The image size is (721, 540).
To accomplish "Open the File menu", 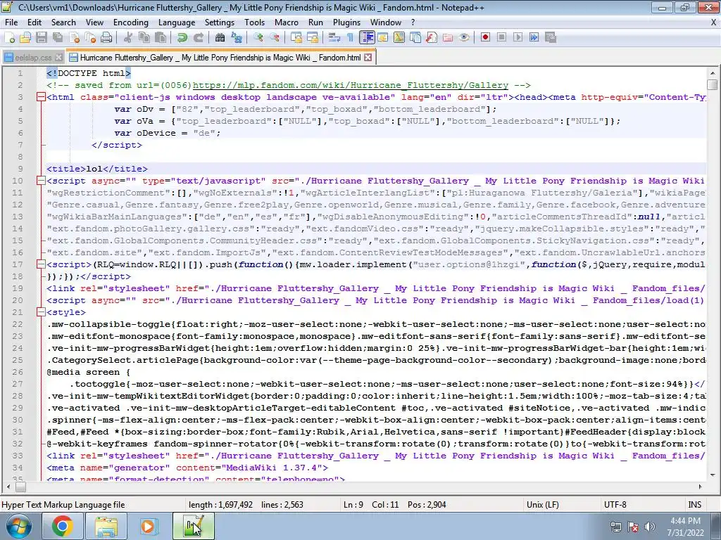I will point(11,22).
